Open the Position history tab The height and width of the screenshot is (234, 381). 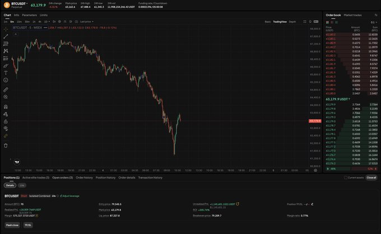click(x=105, y=177)
